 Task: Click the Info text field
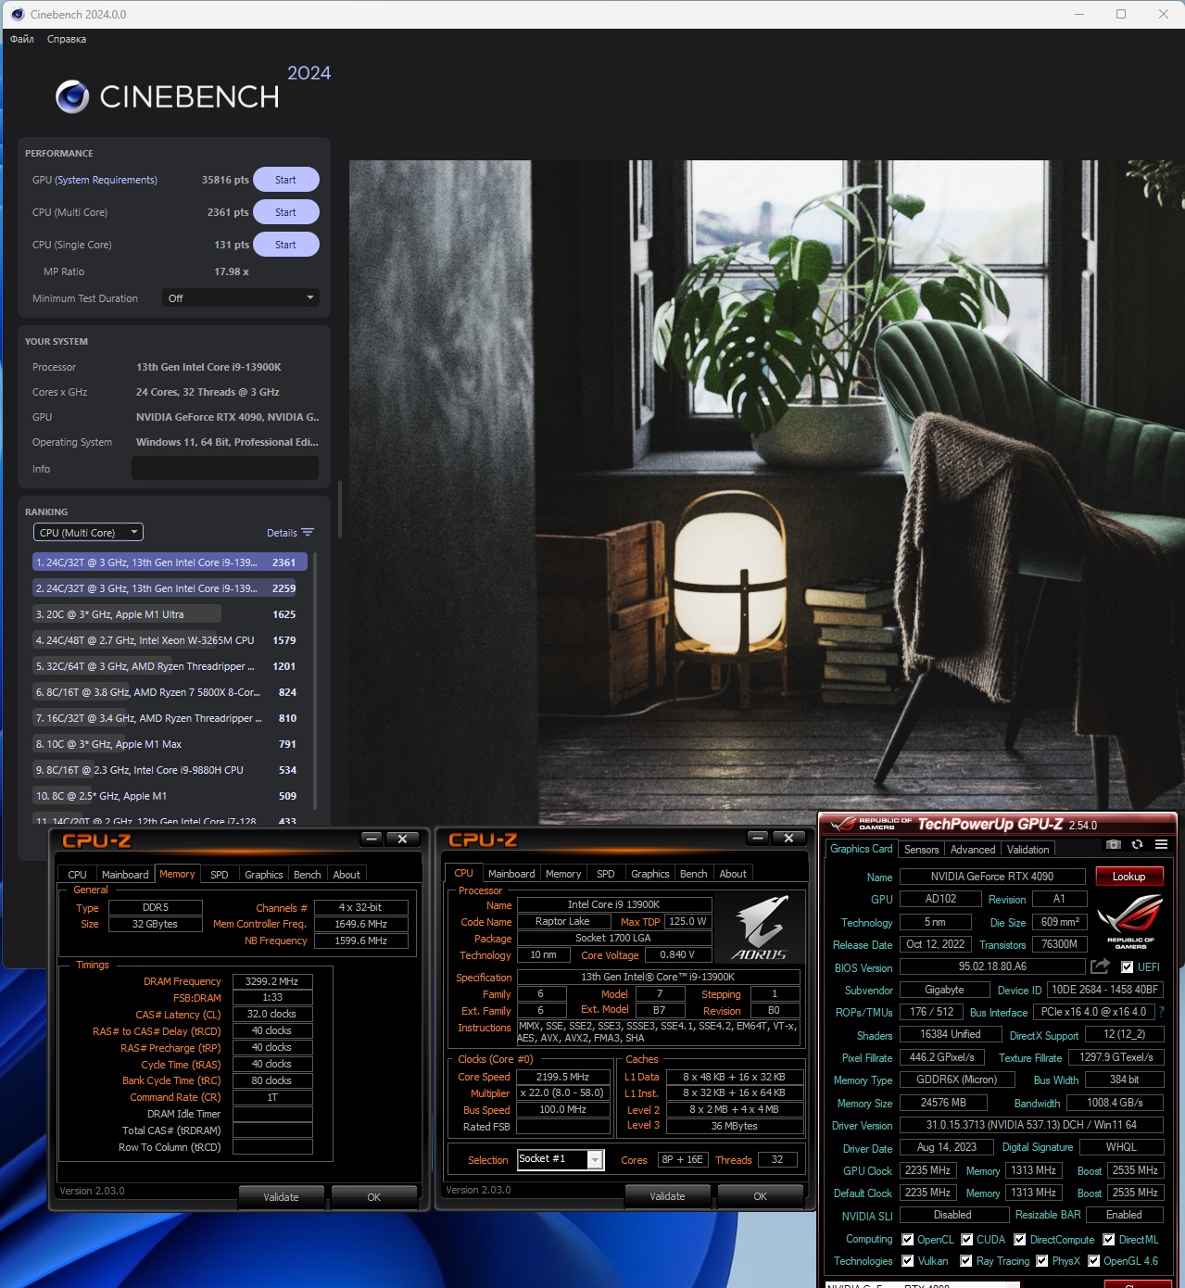click(225, 468)
